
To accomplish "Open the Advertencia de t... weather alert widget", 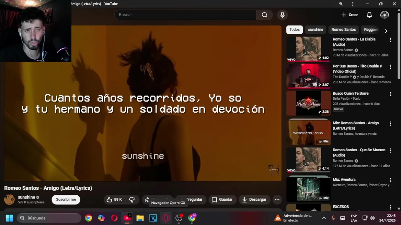I will [x=294, y=218].
